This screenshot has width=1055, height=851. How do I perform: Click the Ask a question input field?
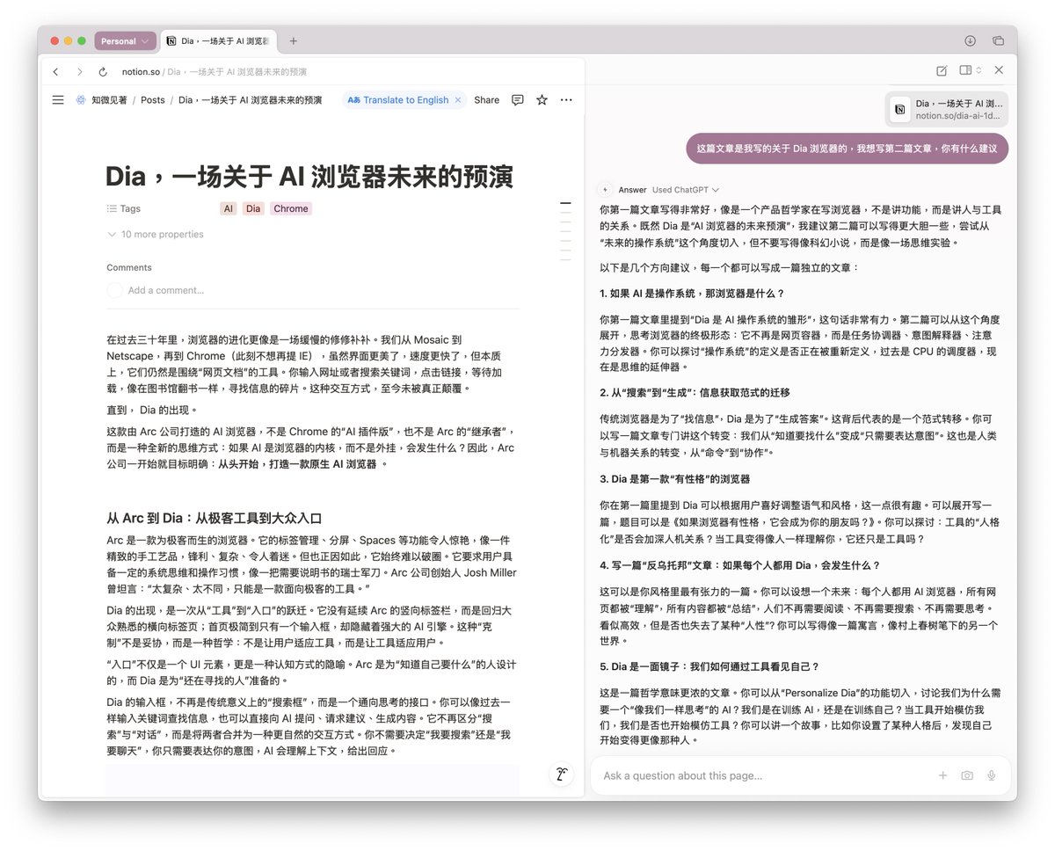[x=765, y=775]
